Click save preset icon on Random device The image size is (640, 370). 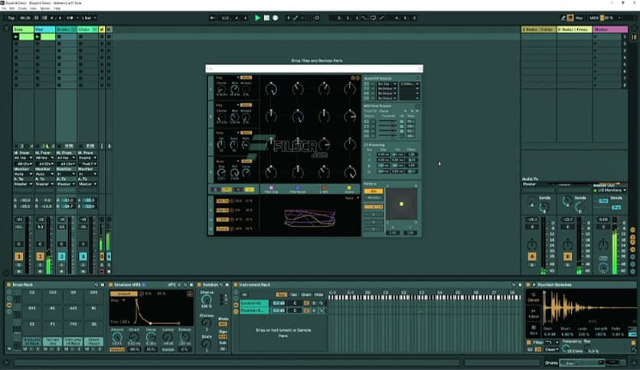[227, 284]
